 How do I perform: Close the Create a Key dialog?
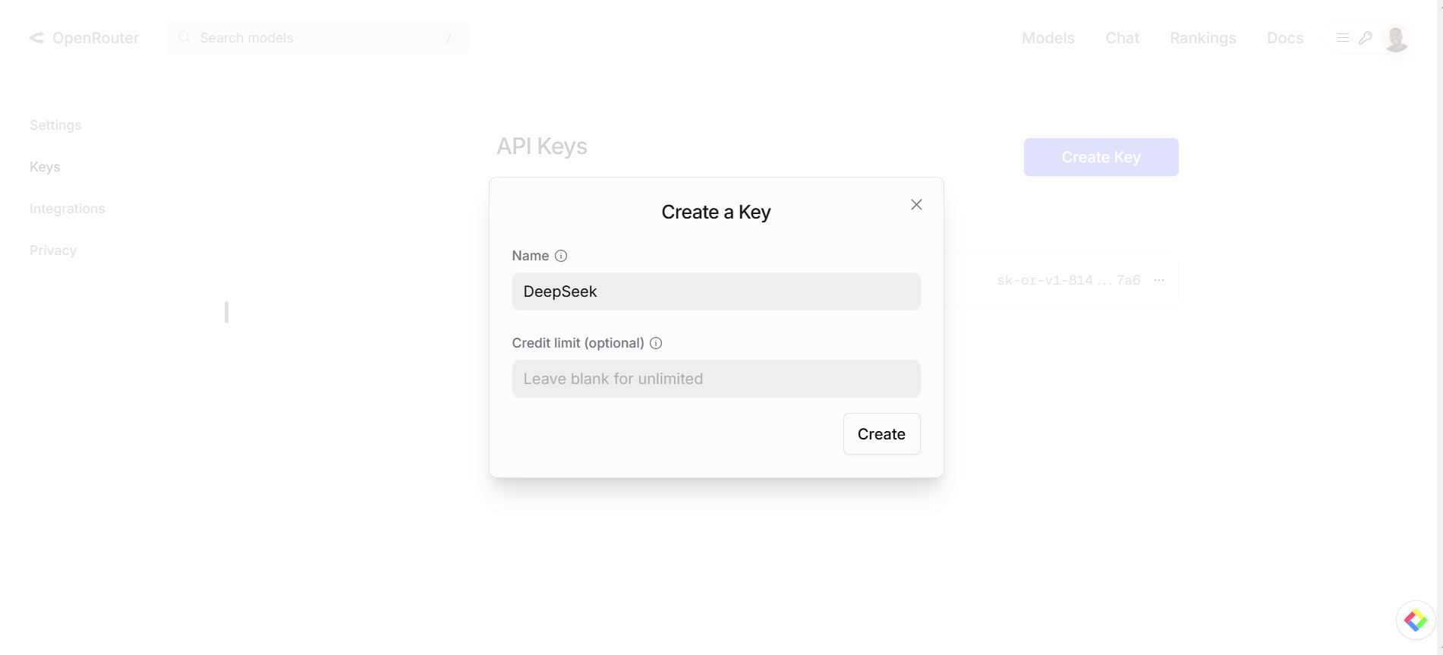tap(916, 205)
